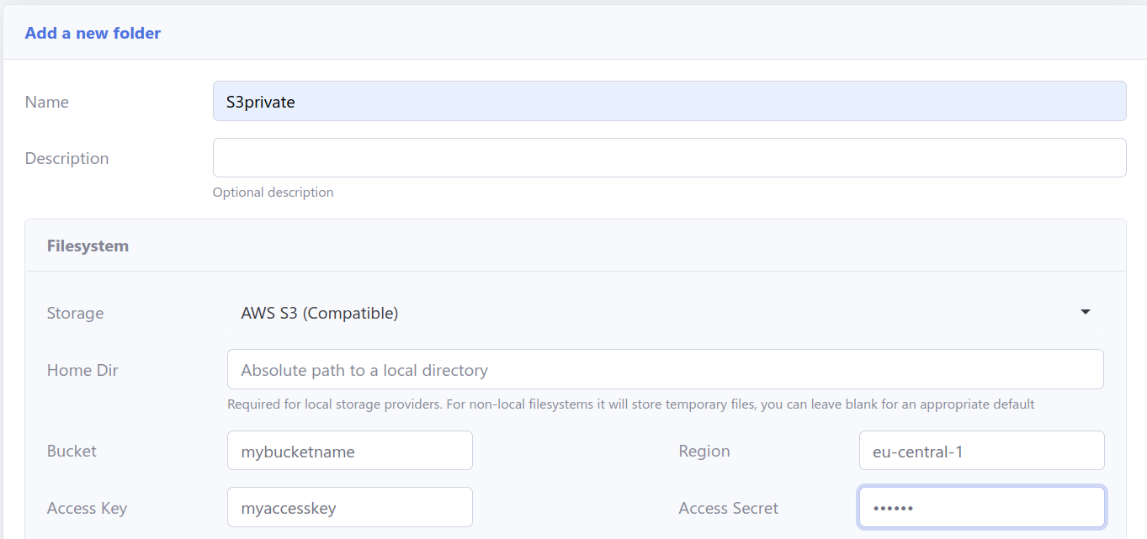Image resolution: width=1147 pixels, height=539 pixels.
Task: Click the 'Bucket' label text
Action: 72,452
